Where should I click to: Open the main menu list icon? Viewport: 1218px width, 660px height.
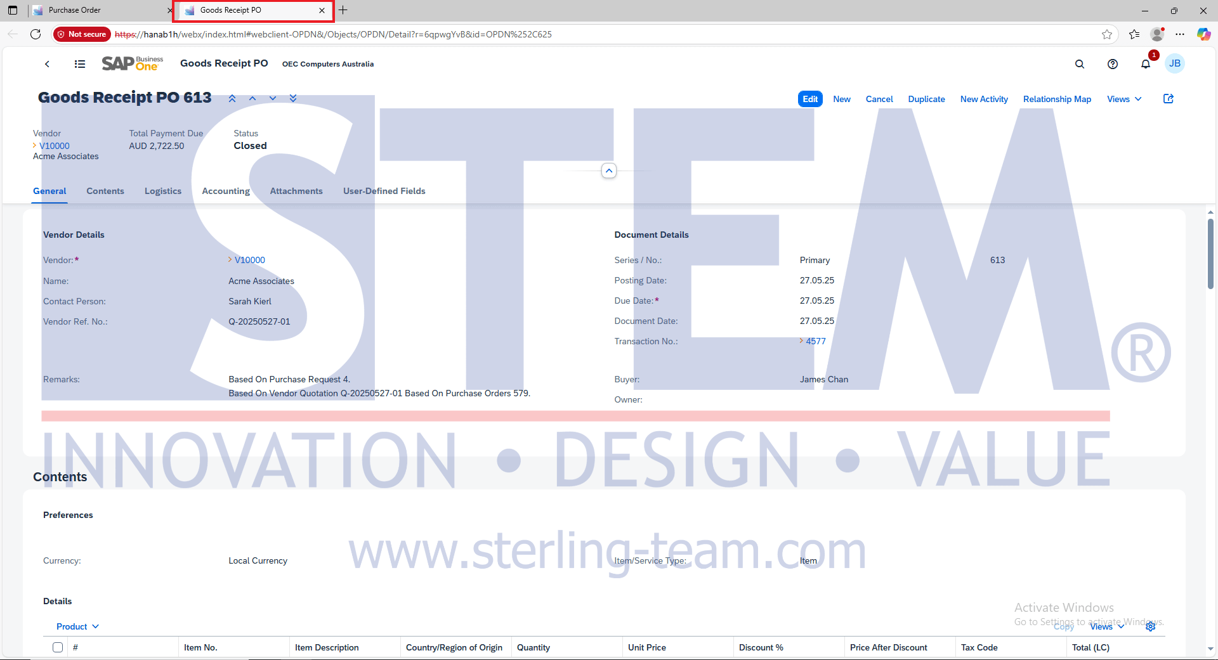(80, 64)
